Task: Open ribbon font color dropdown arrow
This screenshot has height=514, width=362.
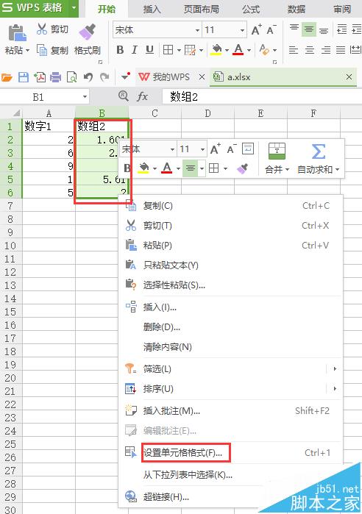Action: [x=249, y=50]
